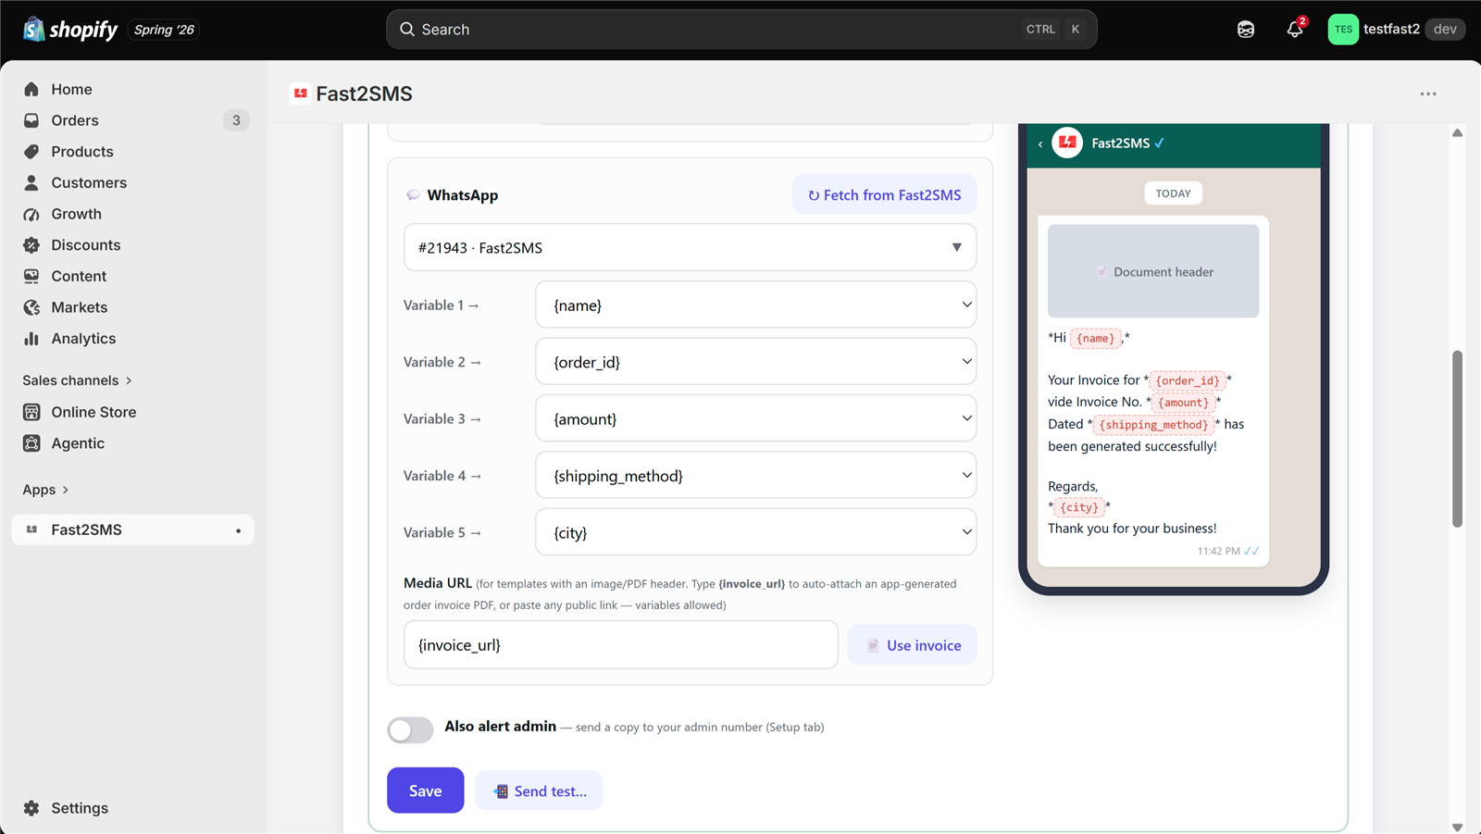Go to Orders in sidebar
Viewport: 1481px width, 834px height.
(75, 120)
